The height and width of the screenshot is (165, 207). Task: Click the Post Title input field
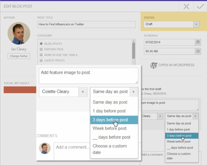click(x=87, y=25)
